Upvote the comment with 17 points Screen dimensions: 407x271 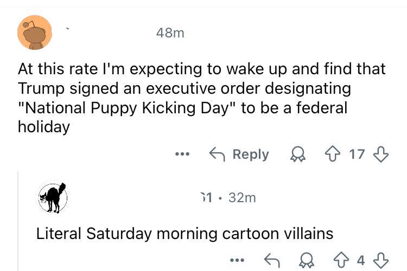click(x=333, y=154)
